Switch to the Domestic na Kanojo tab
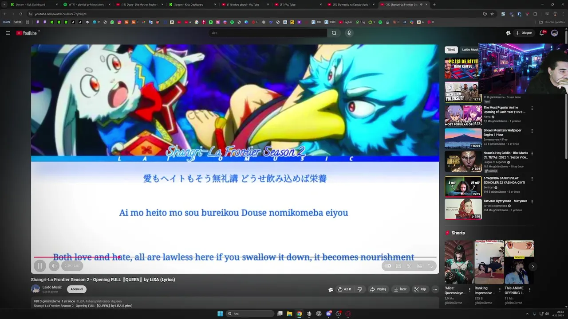The image size is (568, 319). coord(351,4)
